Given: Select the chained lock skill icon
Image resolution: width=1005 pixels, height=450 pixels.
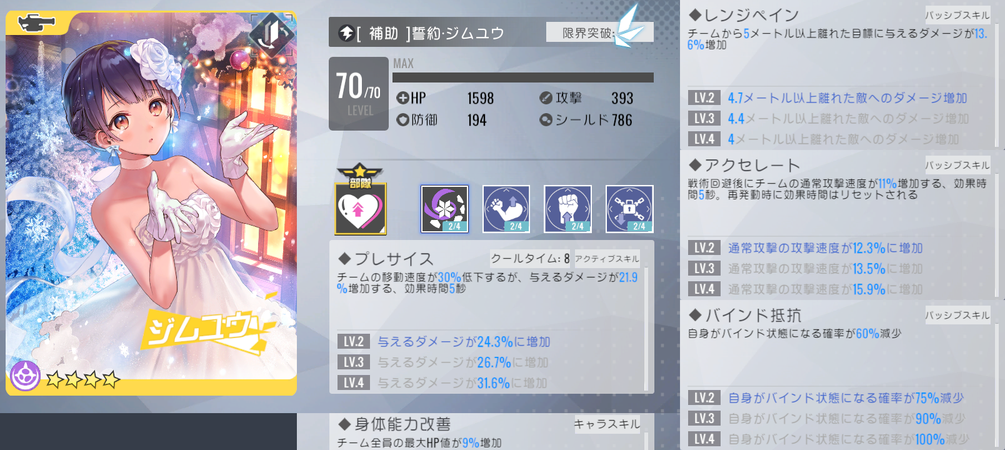Looking at the screenshot, I should [629, 209].
